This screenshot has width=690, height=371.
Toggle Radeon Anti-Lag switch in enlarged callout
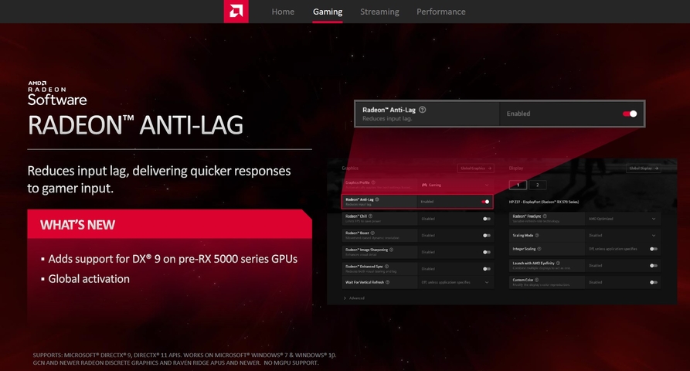tap(630, 114)
